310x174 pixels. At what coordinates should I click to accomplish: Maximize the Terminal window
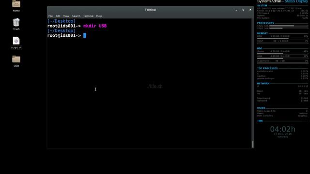(243, 10)
